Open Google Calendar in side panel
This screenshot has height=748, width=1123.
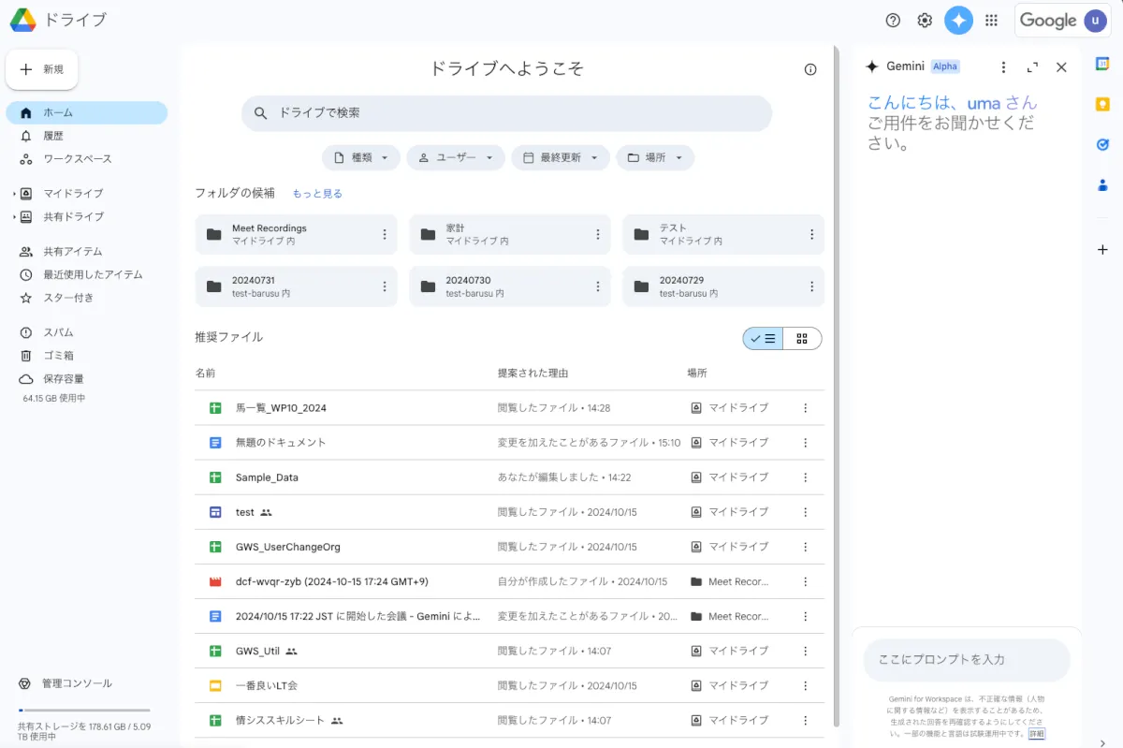tap(1102, 64)
